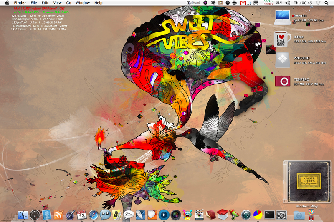Open the ink-and-quill app in dock
Viewport: 334px width, 222px height.
(70, 215)
